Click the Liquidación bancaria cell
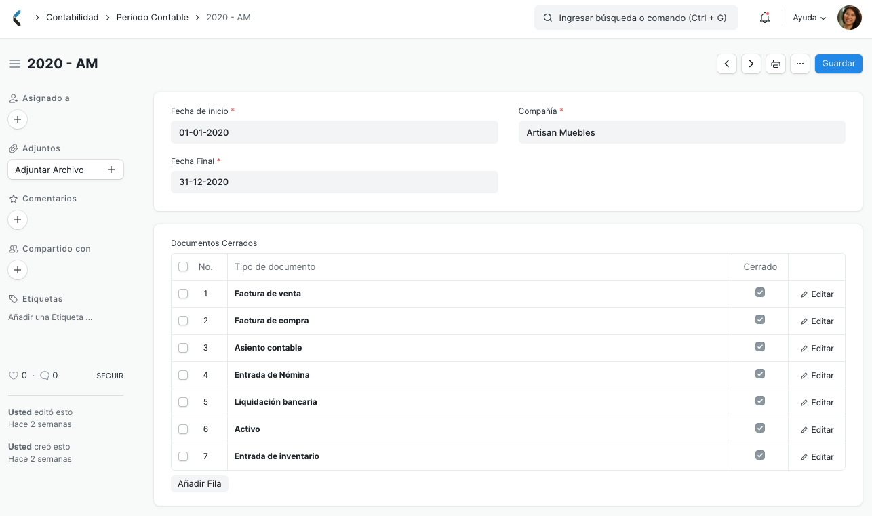This screenshot has width=872, height=516. click(479, 402)
